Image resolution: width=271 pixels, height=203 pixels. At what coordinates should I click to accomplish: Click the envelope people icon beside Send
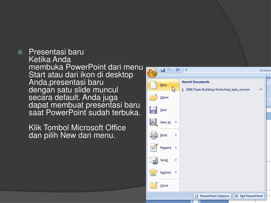[154, 160]
